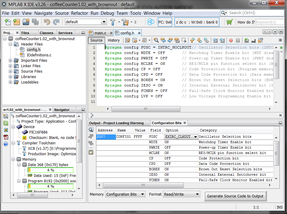Build the project with the hammer icon
The image size is (287, 214).
(x=113, y=22)
